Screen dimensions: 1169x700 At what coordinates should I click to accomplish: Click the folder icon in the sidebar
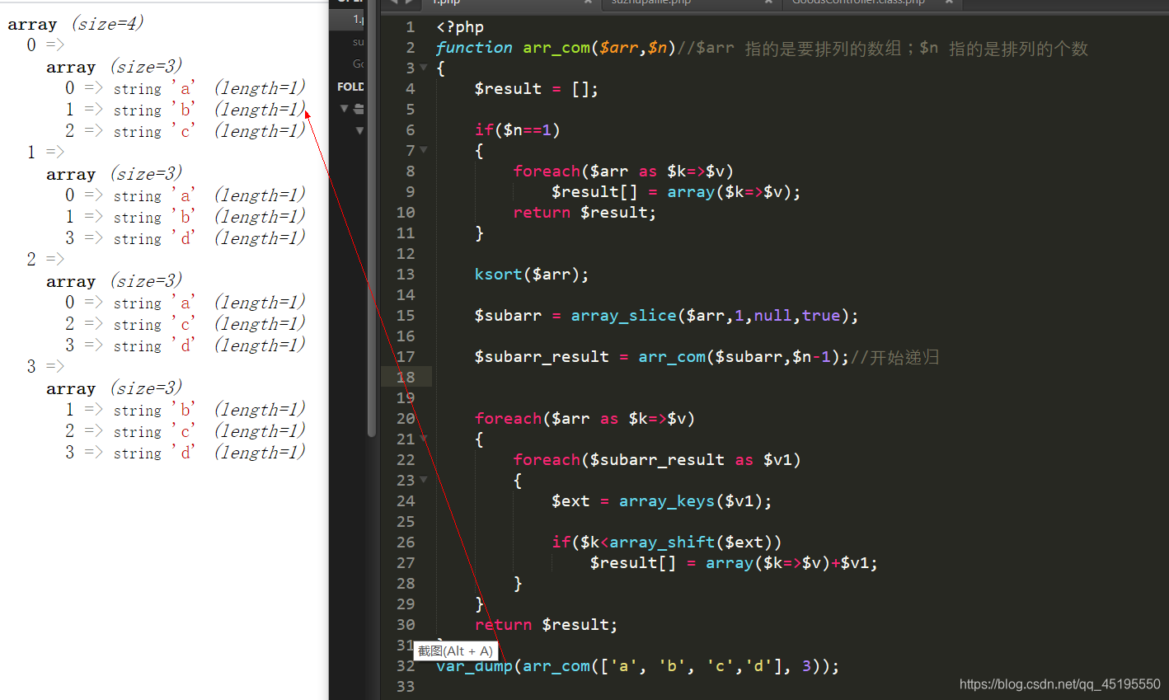click(x=359, y=109)
